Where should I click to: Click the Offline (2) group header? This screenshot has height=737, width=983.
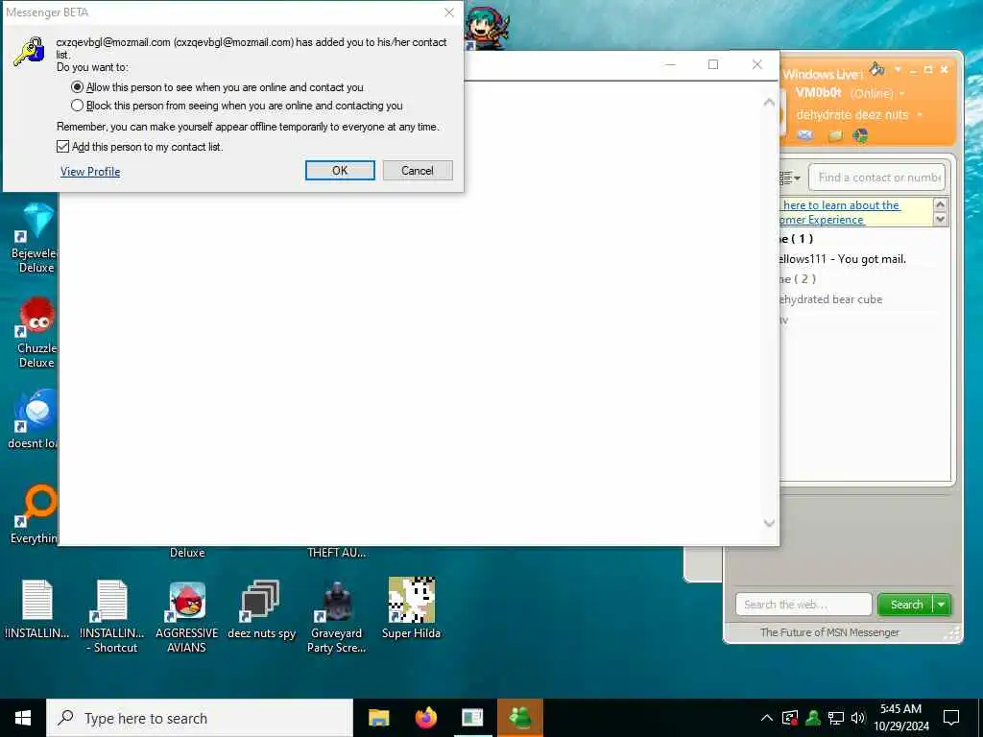click(x=798, y=279)
